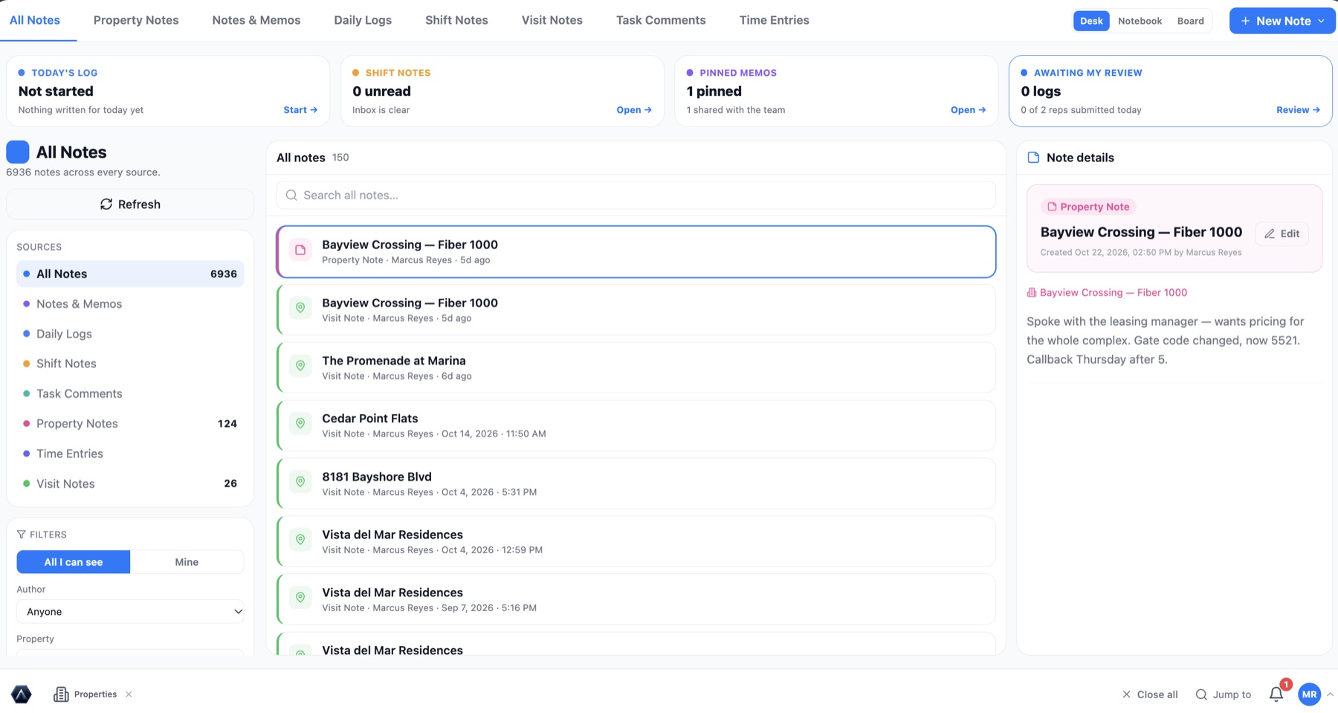Expand the chevron next to the MR avatar
This screenshot has width=1338, height=713.
click(1330, 694)
